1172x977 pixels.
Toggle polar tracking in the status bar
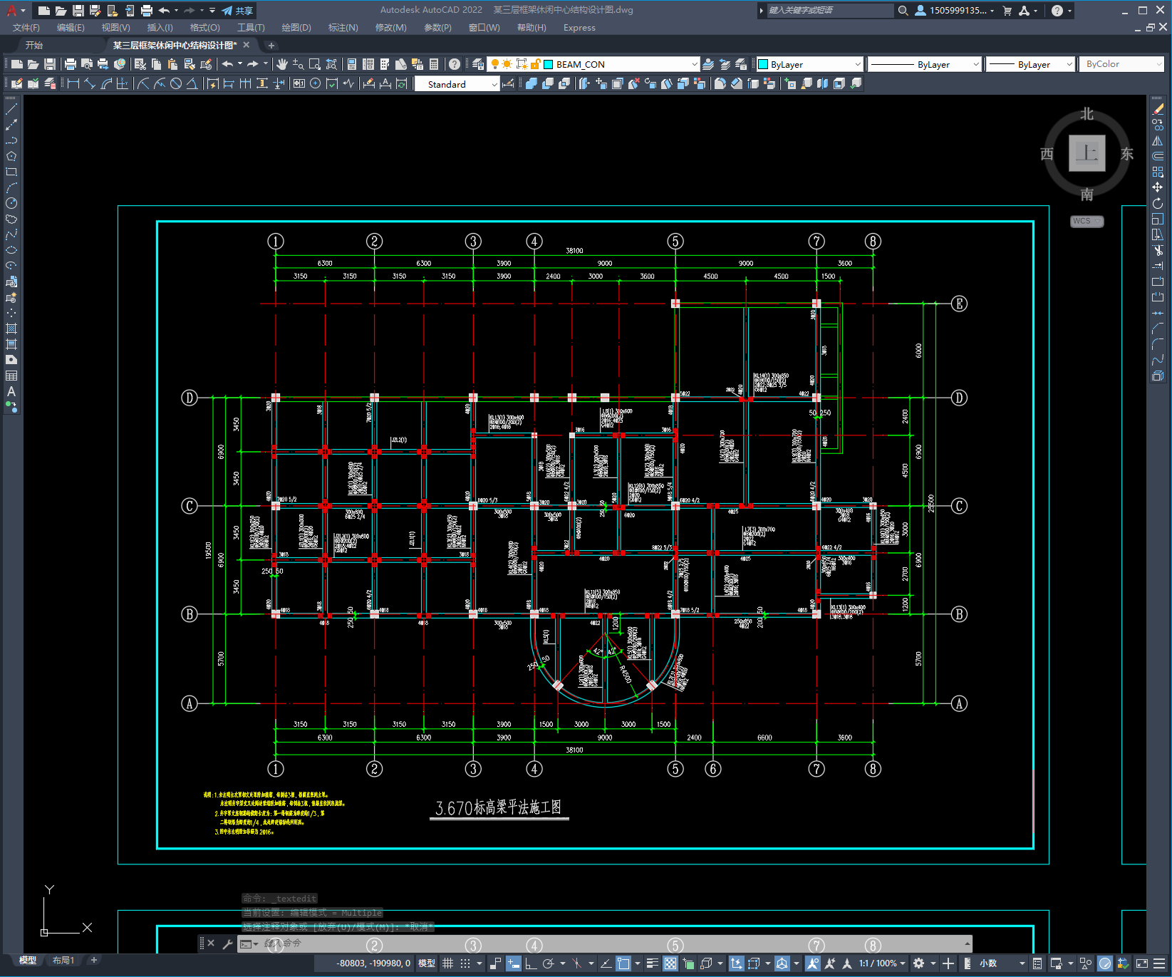548,963
